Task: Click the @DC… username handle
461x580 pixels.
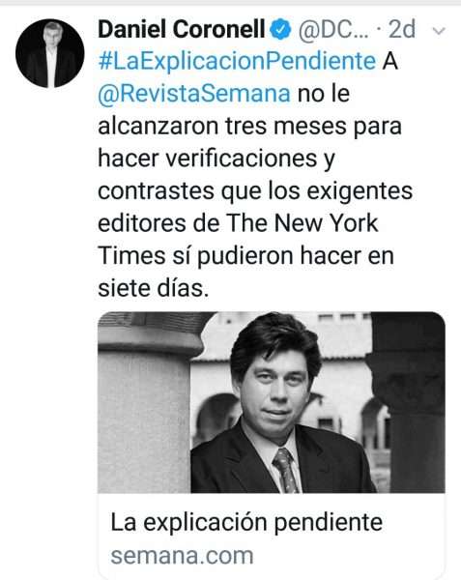Action: pyautogui.click(x=333, y=30)
